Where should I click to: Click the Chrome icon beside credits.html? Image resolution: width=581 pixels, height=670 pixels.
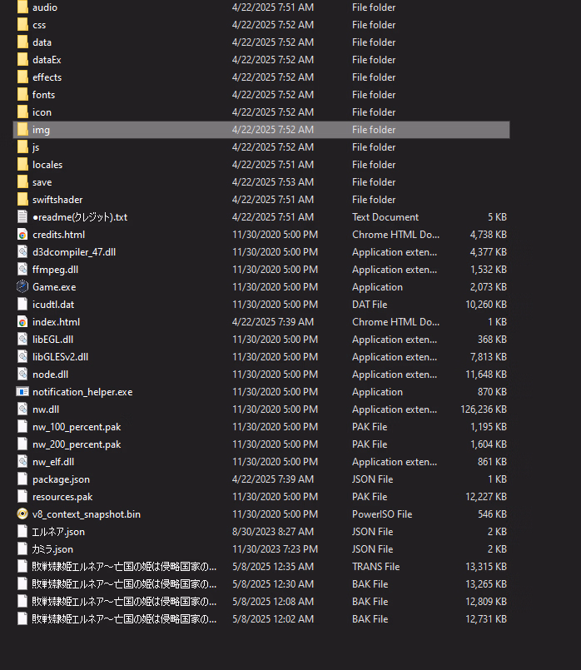[22, 235]
